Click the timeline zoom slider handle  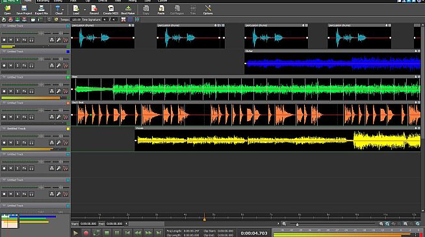pyautogui.click(x=298, y=225)
